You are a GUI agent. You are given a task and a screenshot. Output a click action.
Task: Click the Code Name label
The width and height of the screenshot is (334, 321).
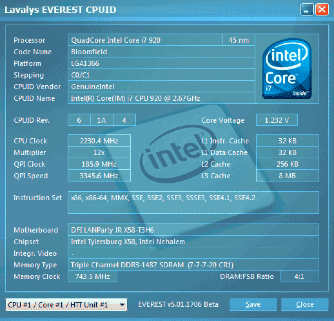click(x=33, y=52)
